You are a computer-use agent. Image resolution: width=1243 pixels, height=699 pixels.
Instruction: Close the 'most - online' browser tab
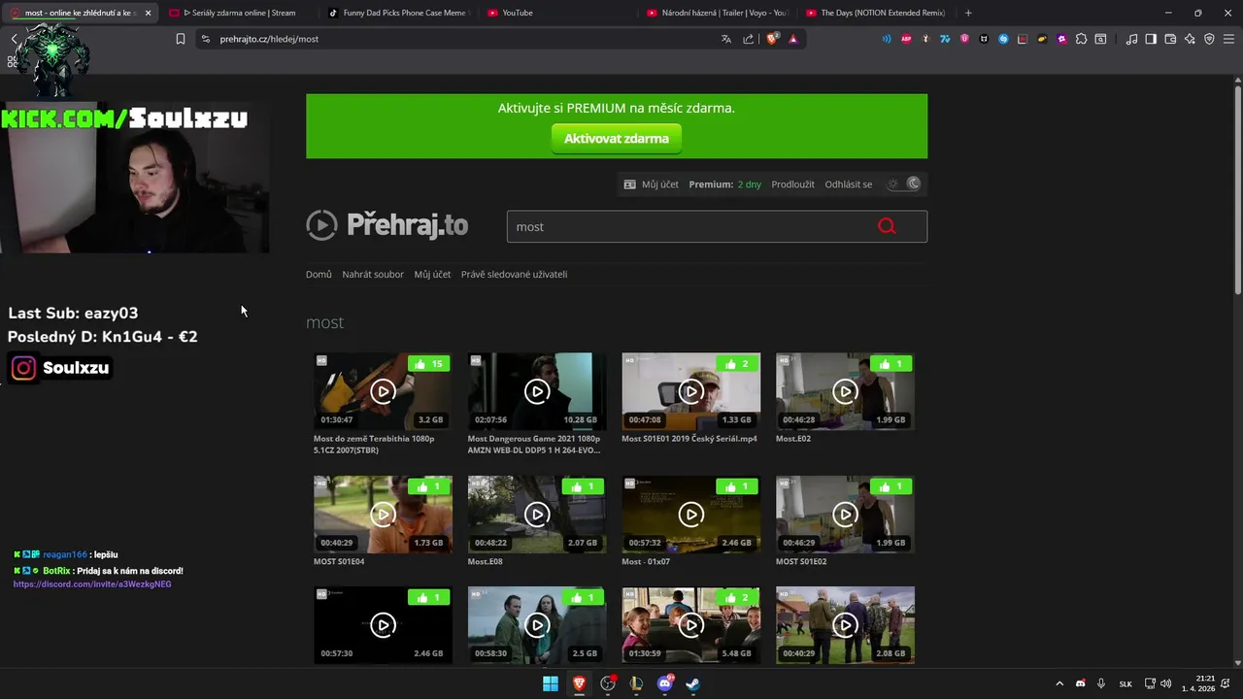[147, 13]
